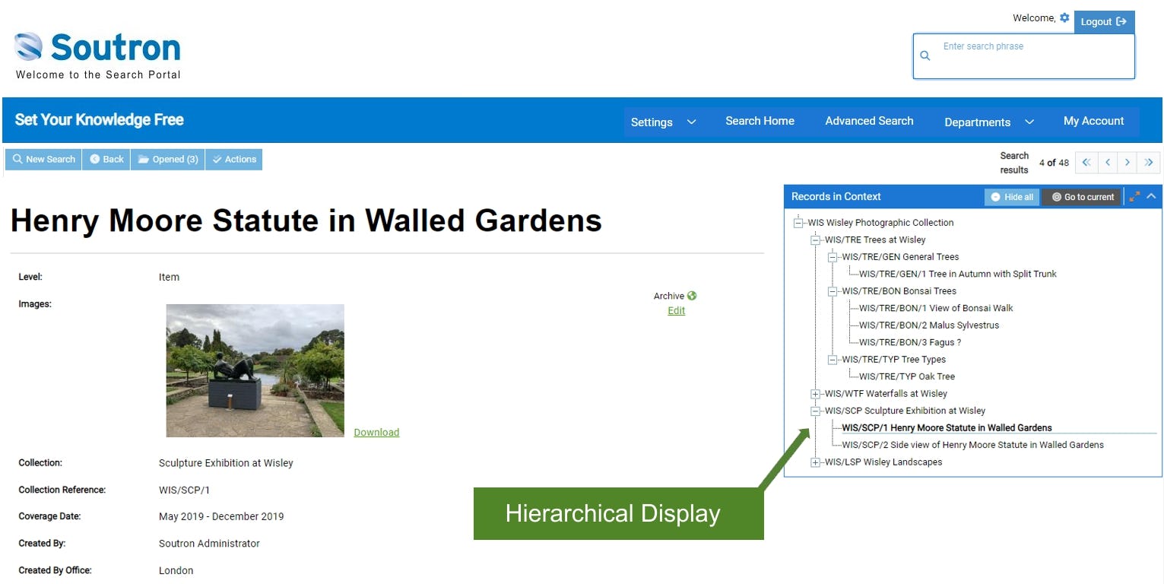Click the magnifier icon in the search box
The width and height of the screenshot is (1164, 584).
point(925,56)
